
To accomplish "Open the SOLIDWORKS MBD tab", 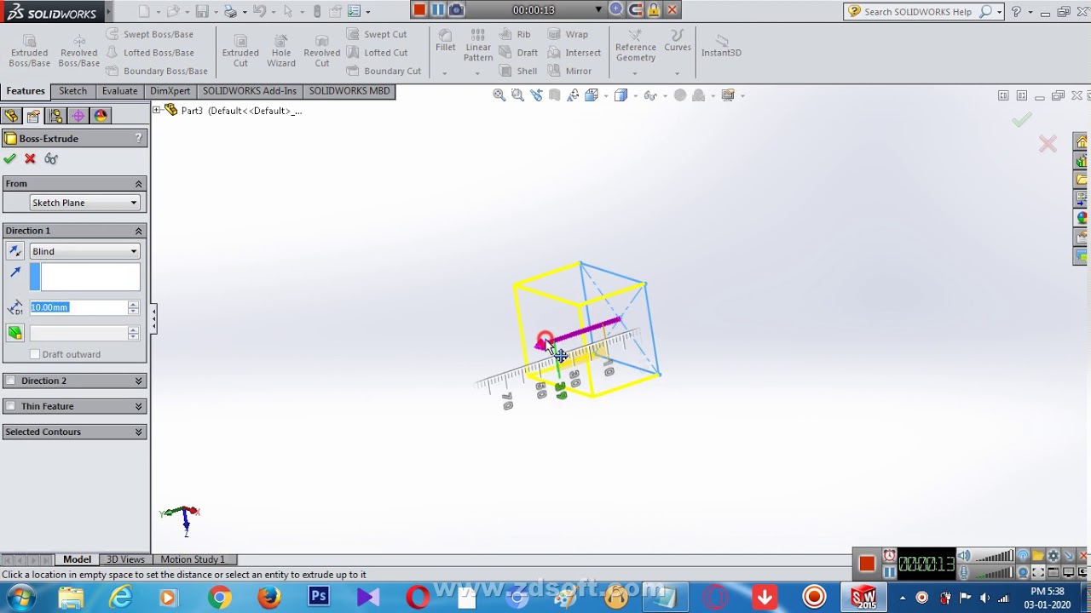I will click(349, 91).
